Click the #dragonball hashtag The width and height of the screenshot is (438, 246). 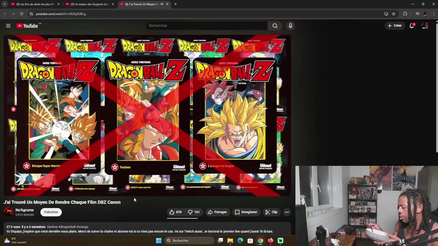[67, 227]
